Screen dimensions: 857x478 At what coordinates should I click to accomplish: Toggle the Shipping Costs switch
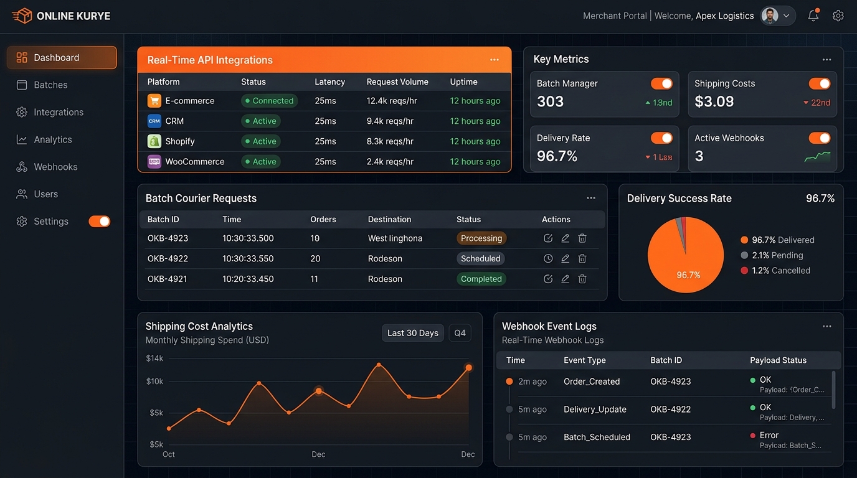(820, 83)
